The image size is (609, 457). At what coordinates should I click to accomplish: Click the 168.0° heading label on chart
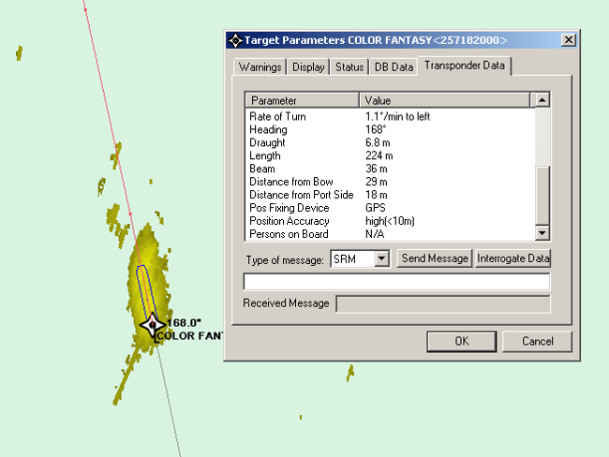184,323
